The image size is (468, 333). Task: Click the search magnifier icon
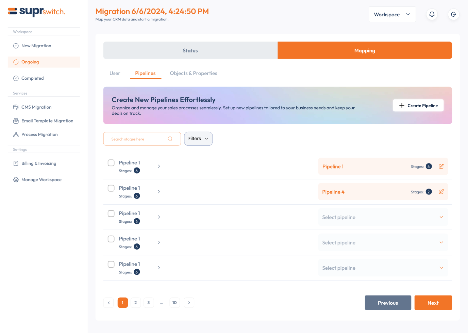pyautogui.click(x=170, y=139)
